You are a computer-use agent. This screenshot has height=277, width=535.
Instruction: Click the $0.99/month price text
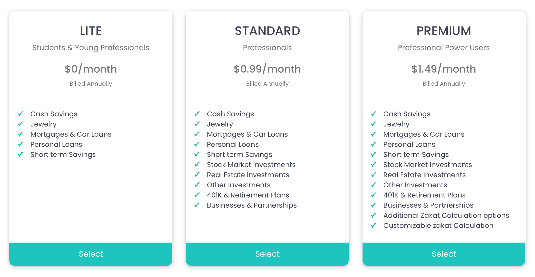[x=267, y=69]
